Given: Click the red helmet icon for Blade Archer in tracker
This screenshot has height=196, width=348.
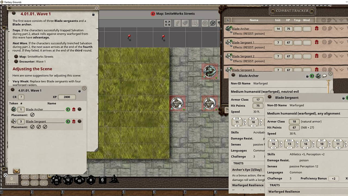Looking at the screenshot, I should [316, 28].
